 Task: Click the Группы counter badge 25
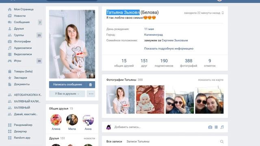coord(39,35)
